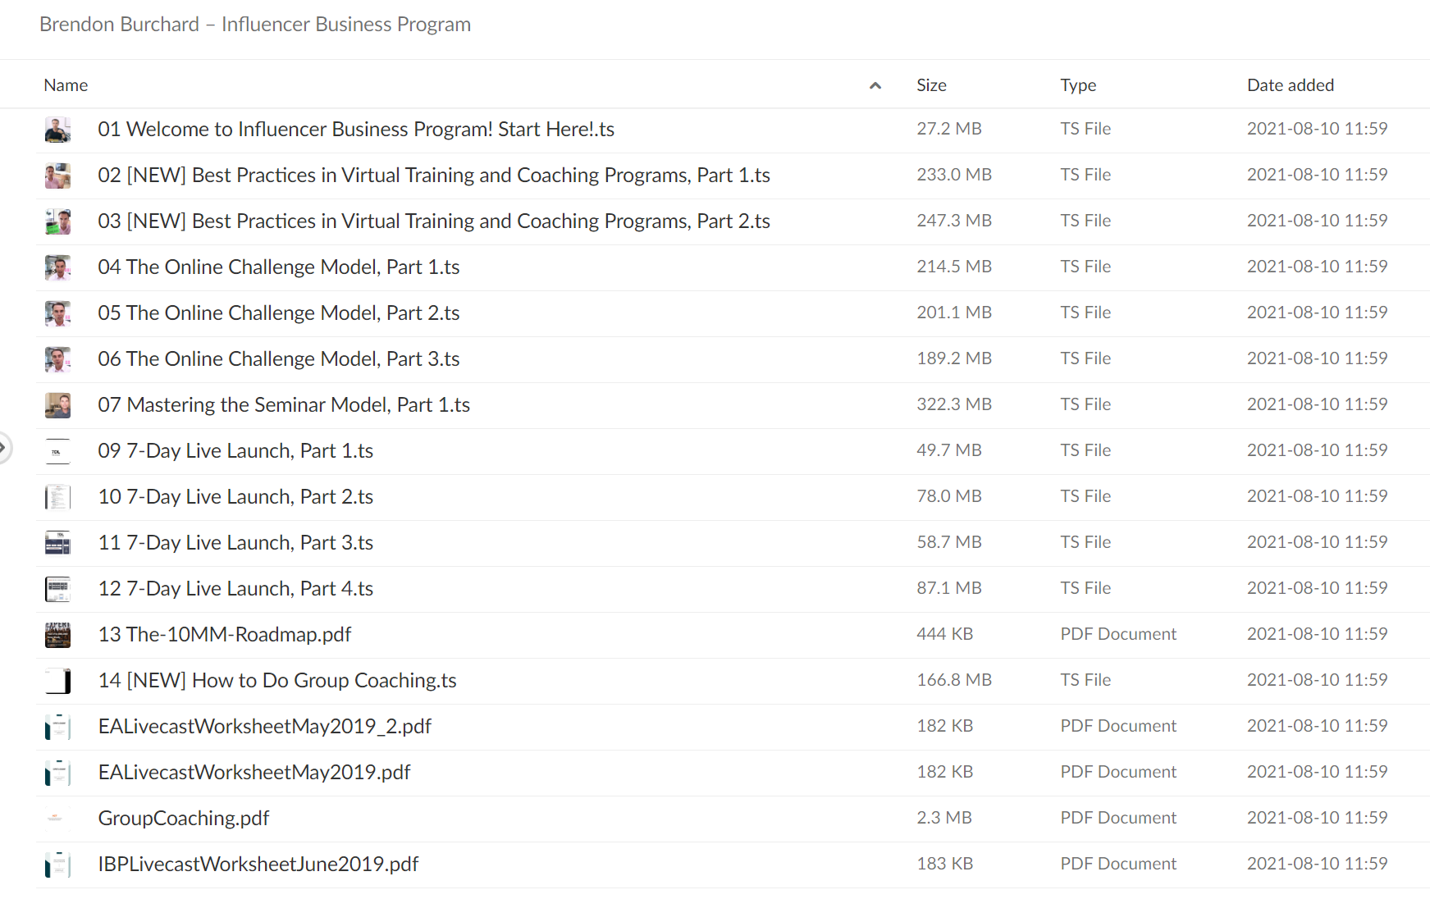Click PDF icon for IBPLivecastWorksheetJune2019
Image resolution: width=1430 pixels, height=899 pixels.
click(57, 865)
